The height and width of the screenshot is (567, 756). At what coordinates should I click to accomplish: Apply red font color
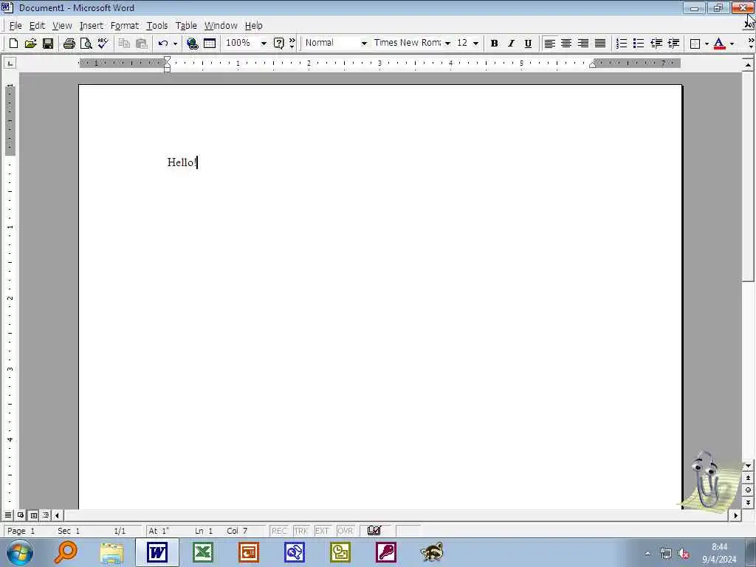719,44
